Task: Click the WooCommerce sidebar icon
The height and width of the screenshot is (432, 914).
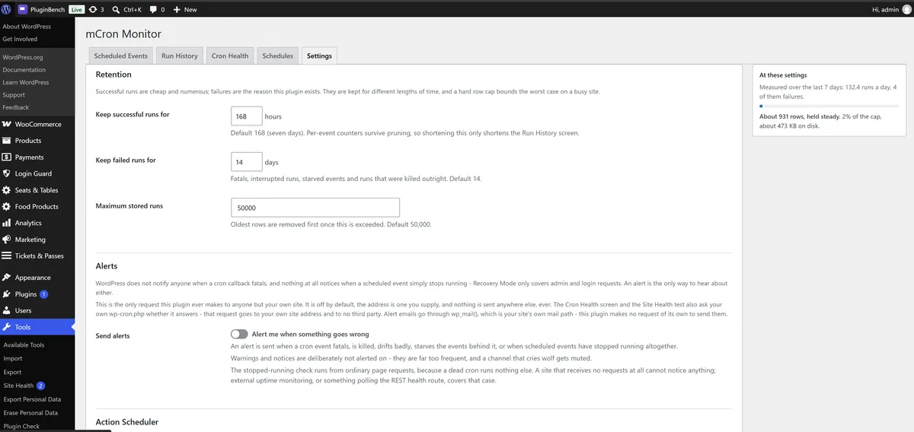Action: 7,124
